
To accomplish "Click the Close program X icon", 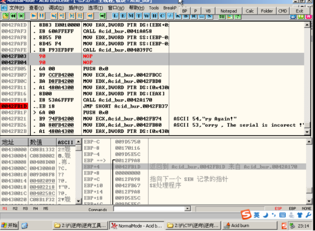I will click(x=21, y=16).
